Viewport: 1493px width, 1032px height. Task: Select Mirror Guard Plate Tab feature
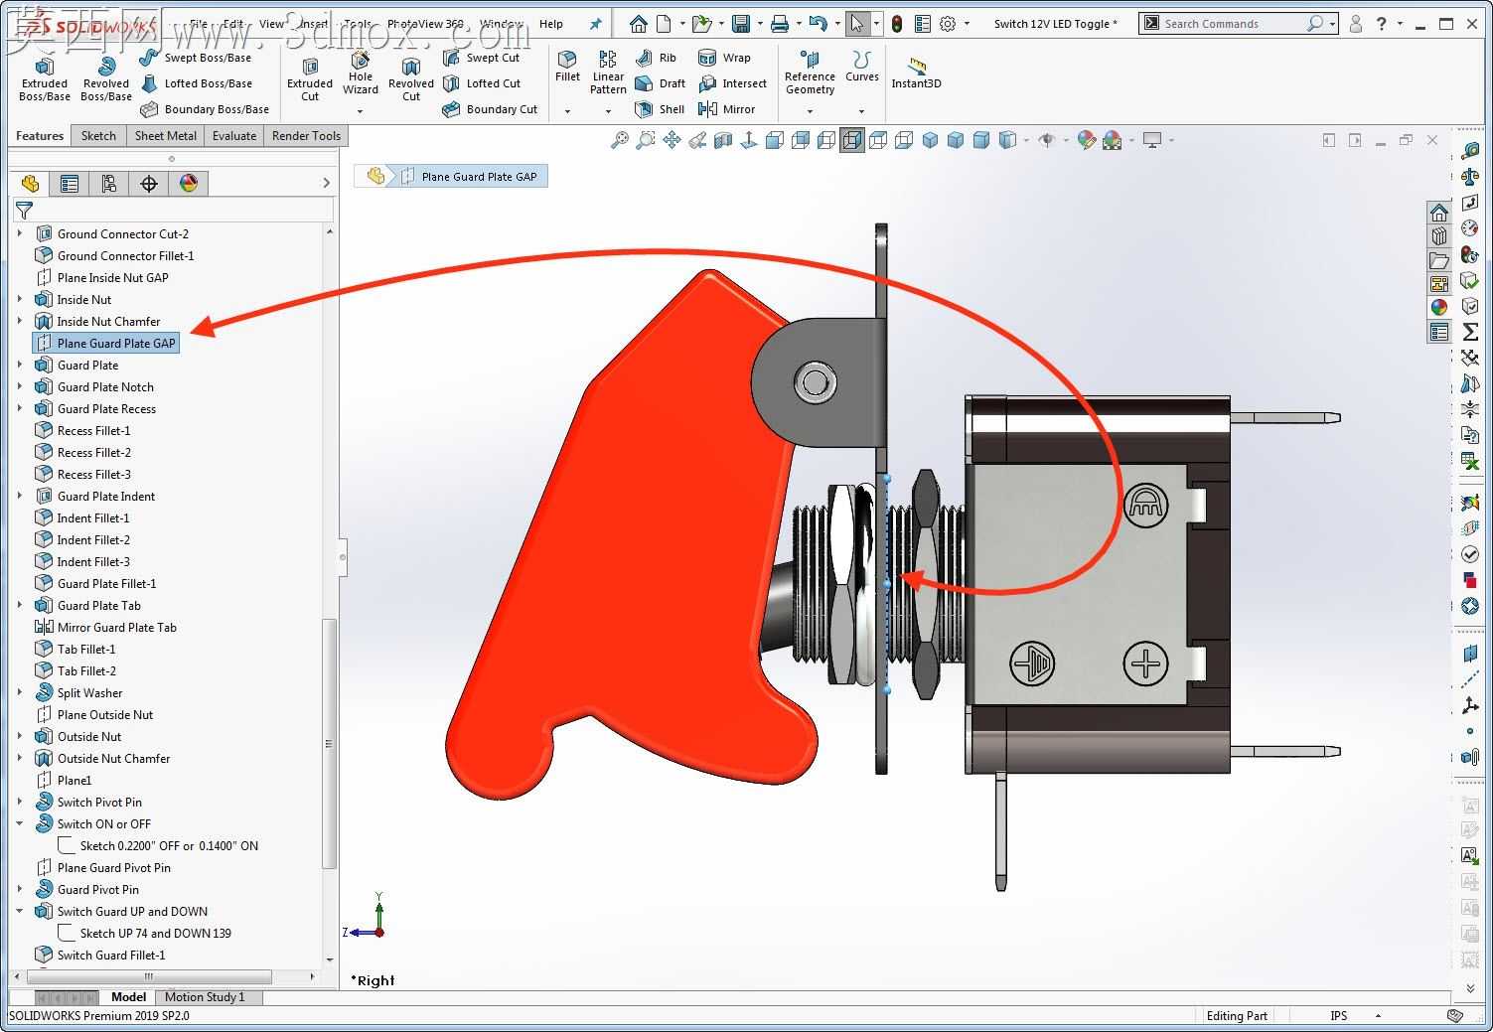105,628
